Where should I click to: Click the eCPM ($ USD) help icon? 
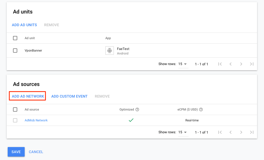(x=201, y=109)
